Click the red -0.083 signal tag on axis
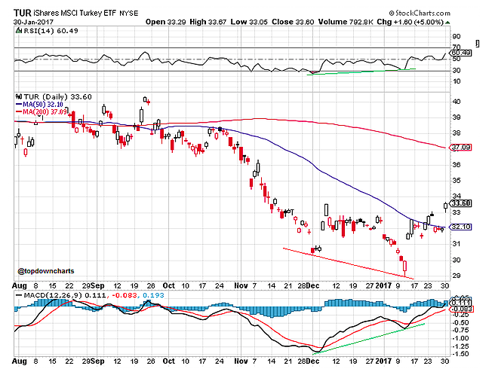 460,309
